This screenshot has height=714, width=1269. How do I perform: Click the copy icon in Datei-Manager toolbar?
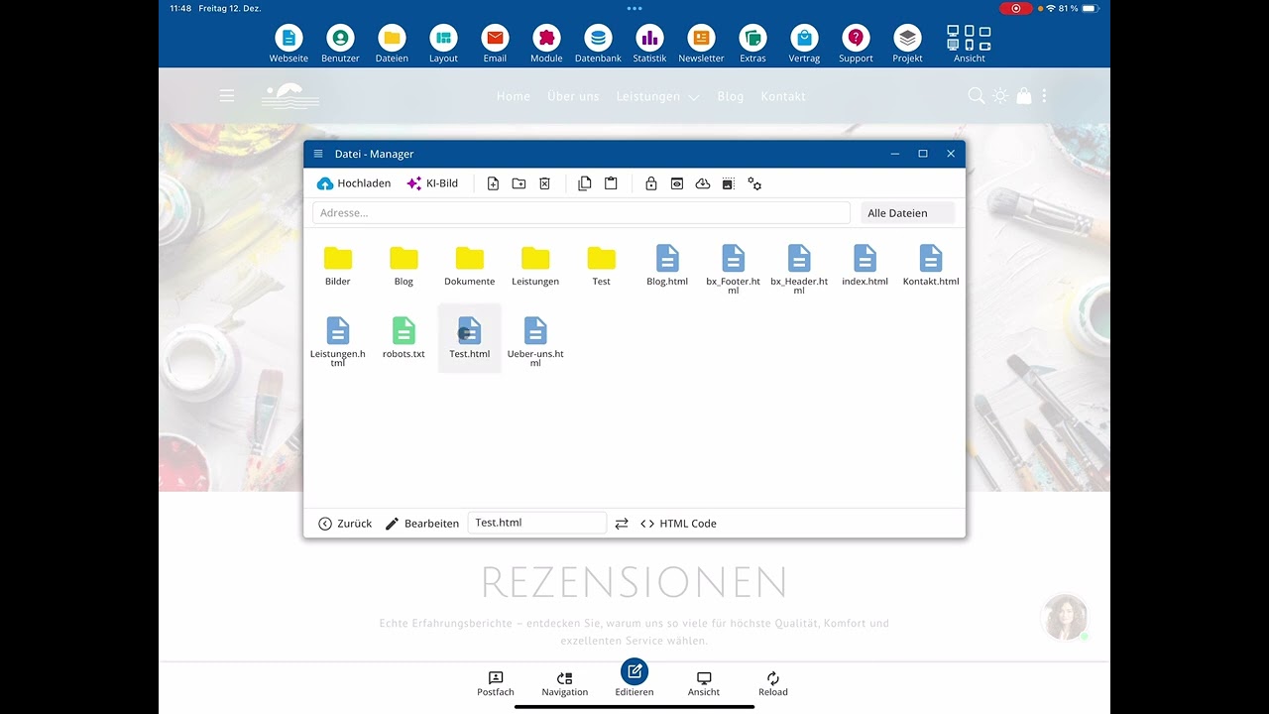(585, 183)
